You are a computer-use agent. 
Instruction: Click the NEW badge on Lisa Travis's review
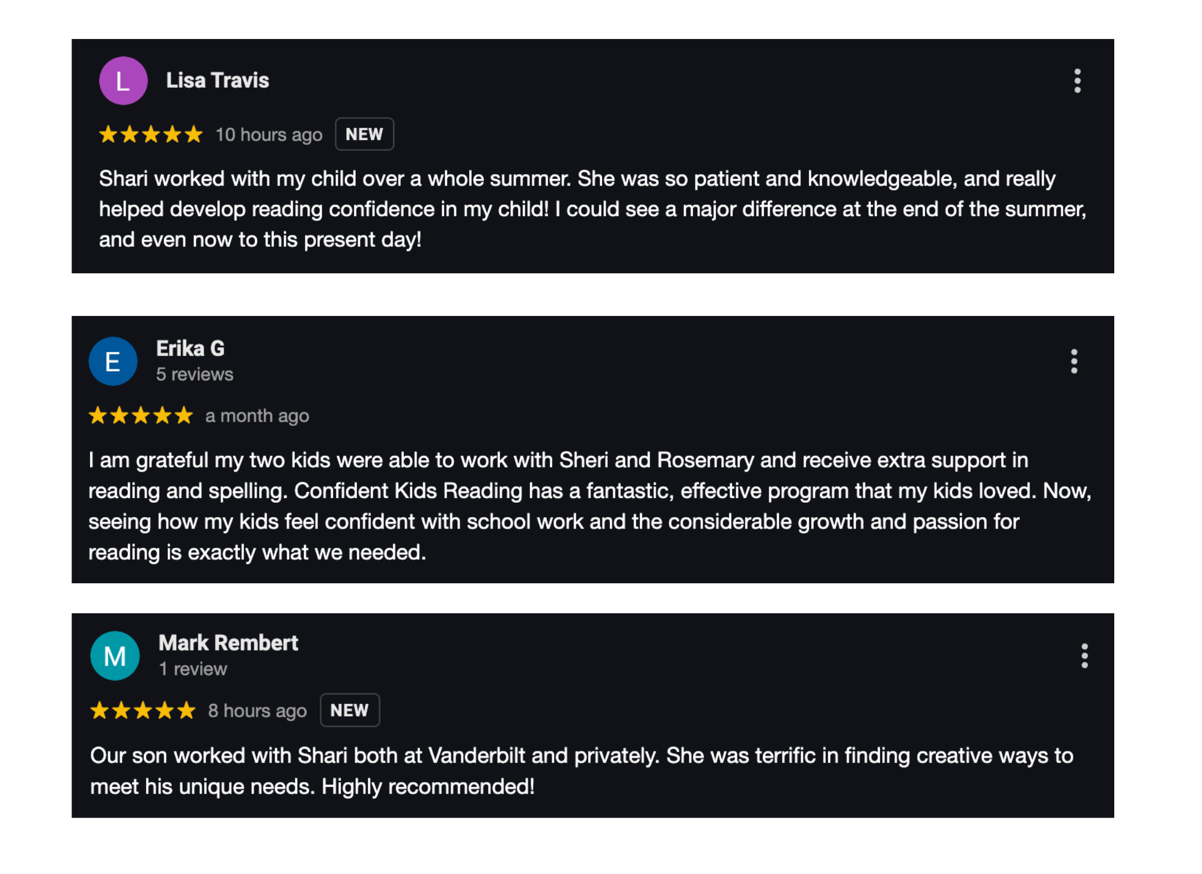364,135
